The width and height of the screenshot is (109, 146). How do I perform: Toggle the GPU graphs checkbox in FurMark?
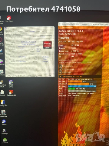coord(60,72)
